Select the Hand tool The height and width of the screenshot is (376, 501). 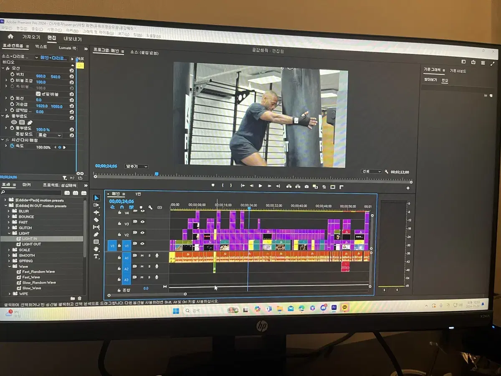pos(96,249)
